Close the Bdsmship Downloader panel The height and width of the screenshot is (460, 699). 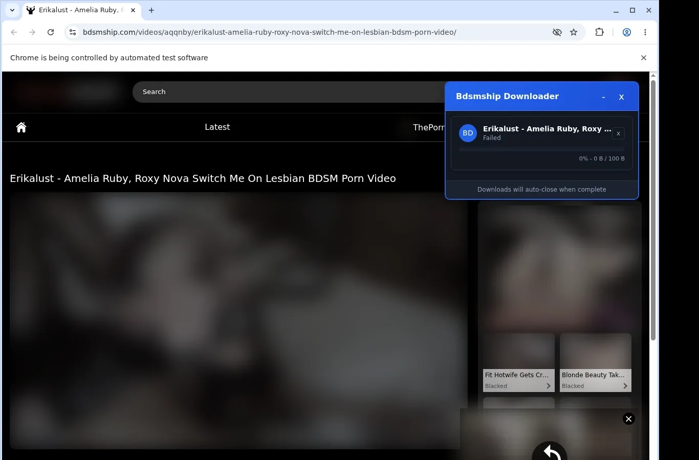coord(621,97)
